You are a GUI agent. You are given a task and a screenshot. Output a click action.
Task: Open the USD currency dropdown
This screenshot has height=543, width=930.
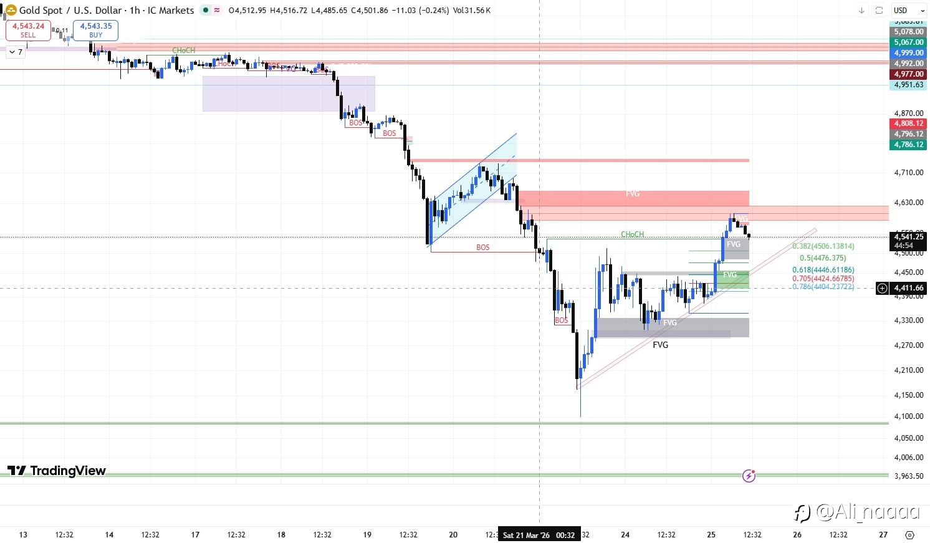click(909, 10)
